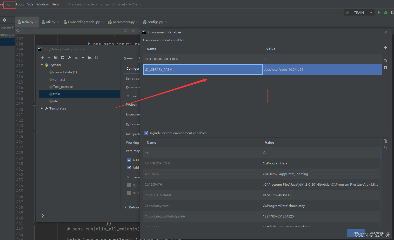Open Help menu
Screen dimensions: 394x240
pos(55,4)
